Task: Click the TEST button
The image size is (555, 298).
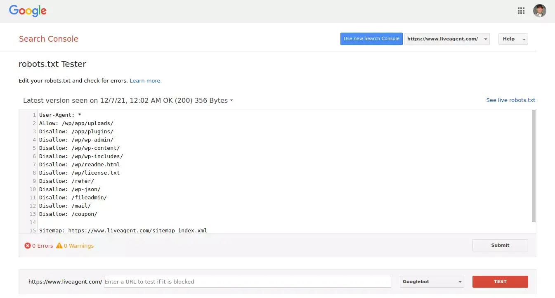Action: (x=500, y=281)
